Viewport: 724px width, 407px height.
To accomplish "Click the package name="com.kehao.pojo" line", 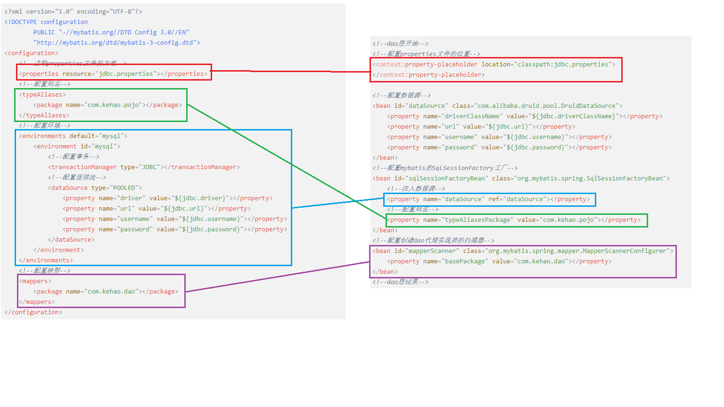I will coord(107,105).
